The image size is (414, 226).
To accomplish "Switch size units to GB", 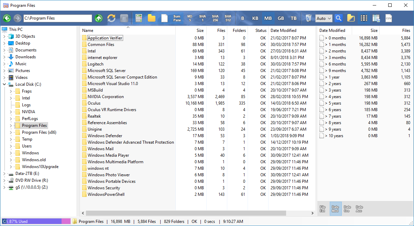I will tap(281, 18).
